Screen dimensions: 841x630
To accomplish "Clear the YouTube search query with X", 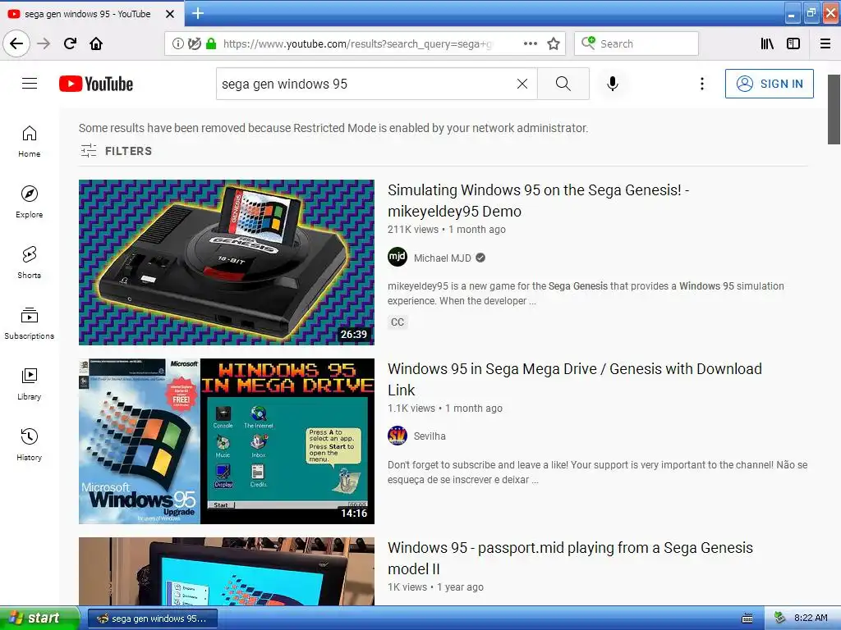I will coord(522,84).
